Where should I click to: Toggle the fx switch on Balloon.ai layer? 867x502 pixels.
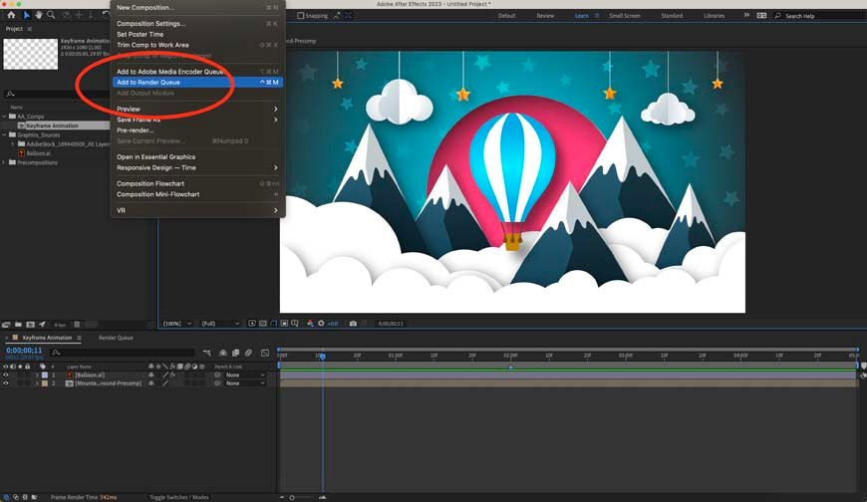point(172,375)
